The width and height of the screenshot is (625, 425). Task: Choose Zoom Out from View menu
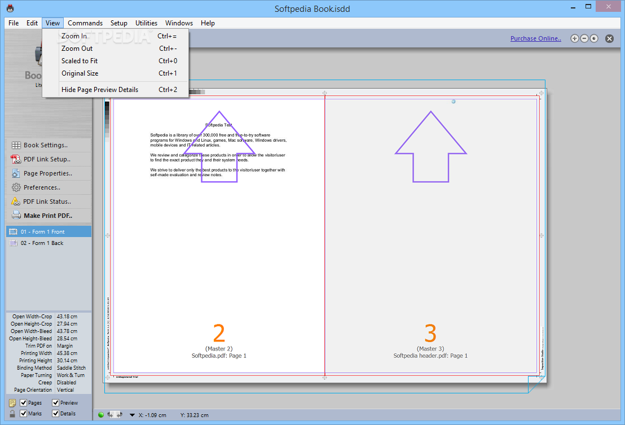pos(116,48)
